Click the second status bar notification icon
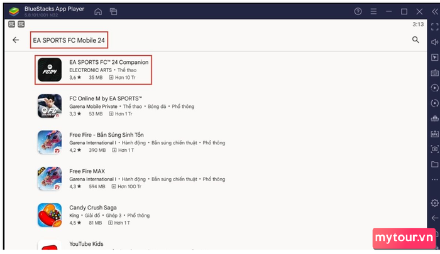Screen dimensions: 440x254 coord(21,24)
